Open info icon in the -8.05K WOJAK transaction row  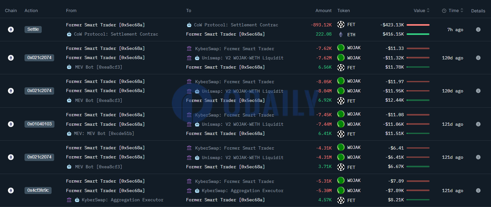pos(478,91)
